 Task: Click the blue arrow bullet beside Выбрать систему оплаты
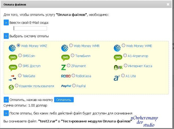pos(6,36)
